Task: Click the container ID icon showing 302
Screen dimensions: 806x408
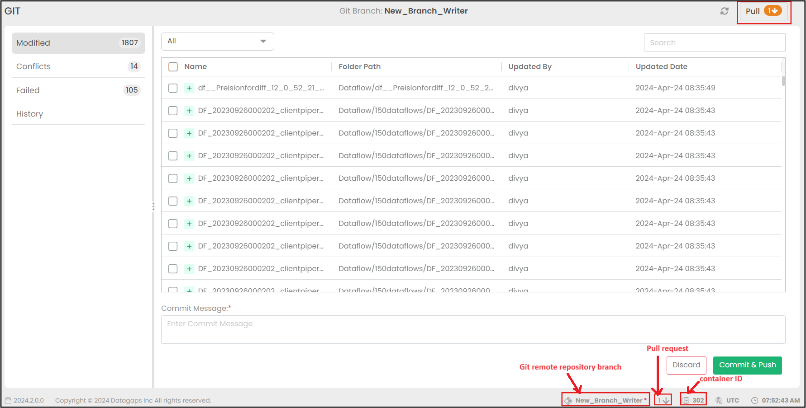Action: [686, 401]
